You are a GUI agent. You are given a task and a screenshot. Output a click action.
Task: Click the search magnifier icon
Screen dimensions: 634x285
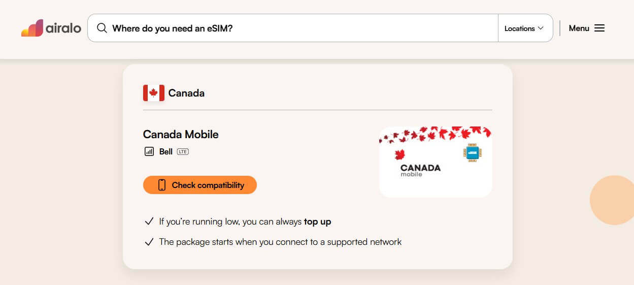point(102,28)
